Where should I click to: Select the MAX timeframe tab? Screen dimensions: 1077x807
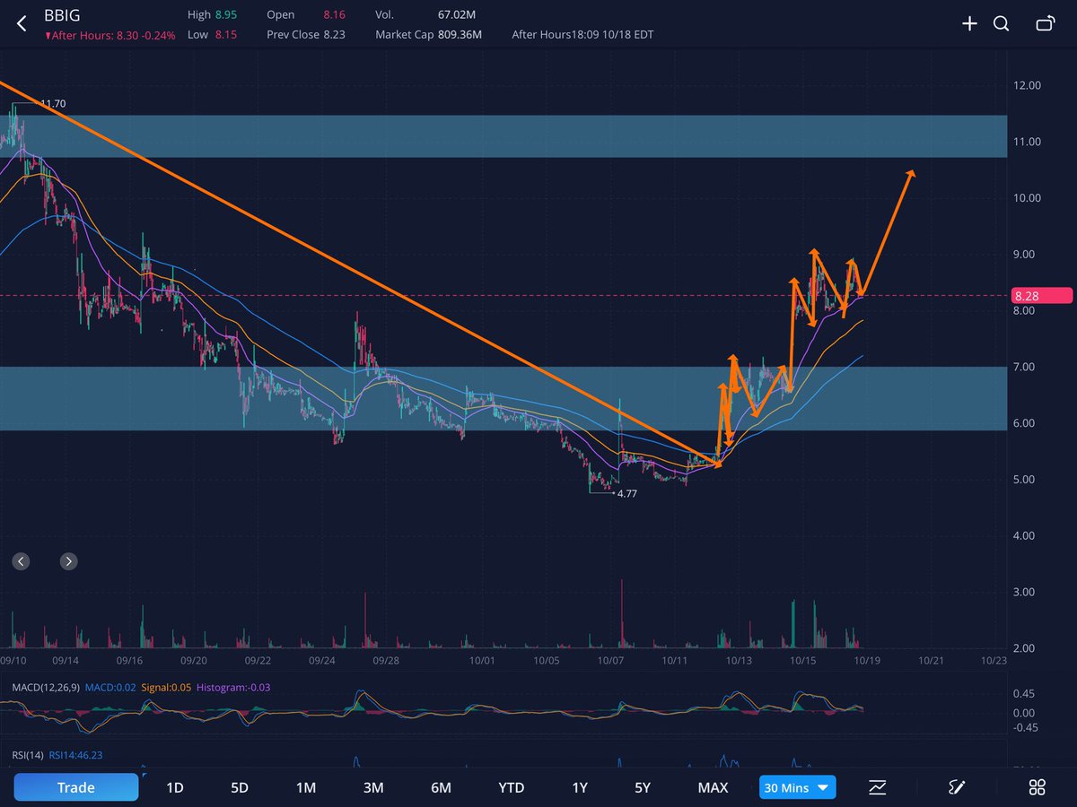[x=713, y=788]
